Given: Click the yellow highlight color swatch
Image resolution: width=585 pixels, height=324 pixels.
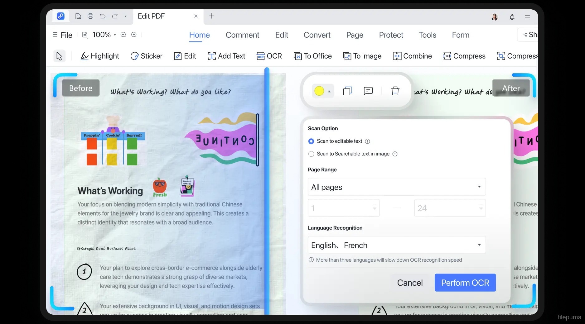Looking at the screenshot, I should click(x=319, y=91).
